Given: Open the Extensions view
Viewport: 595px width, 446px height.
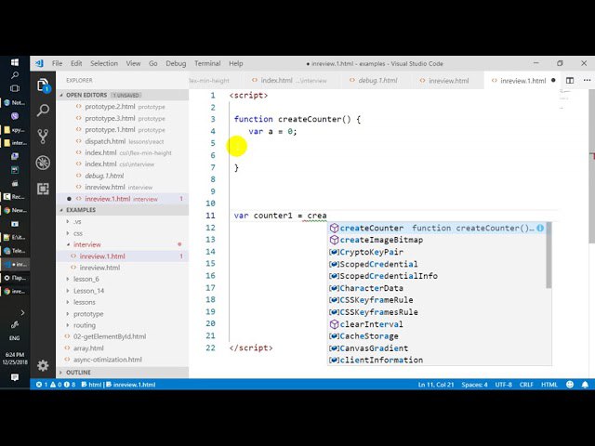Looking at the screenshot, I should (43, 189).
